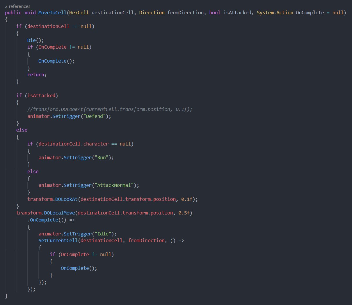Click the MoveToCell method name
The image size is (352, 305).
click(52, 13)
